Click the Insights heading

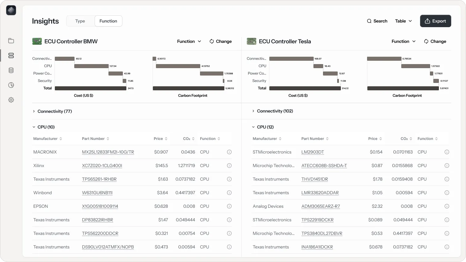(45, 21)
